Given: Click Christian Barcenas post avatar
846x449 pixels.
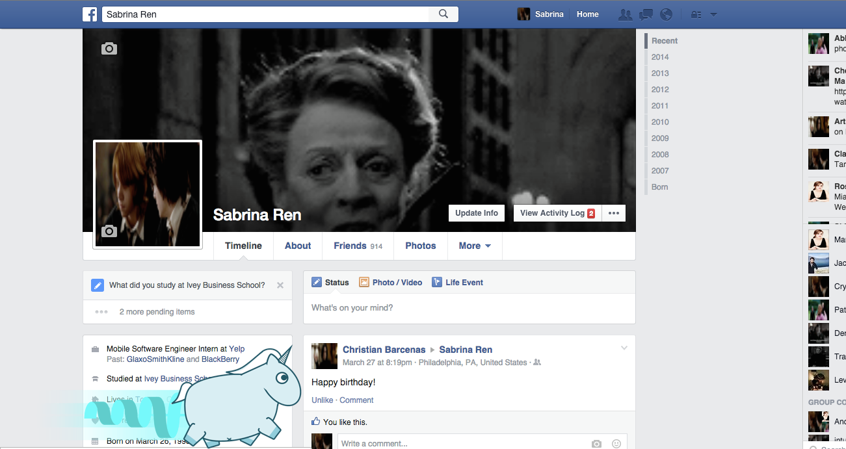Looking at the screenshot, I should click(x=324, y=356).
